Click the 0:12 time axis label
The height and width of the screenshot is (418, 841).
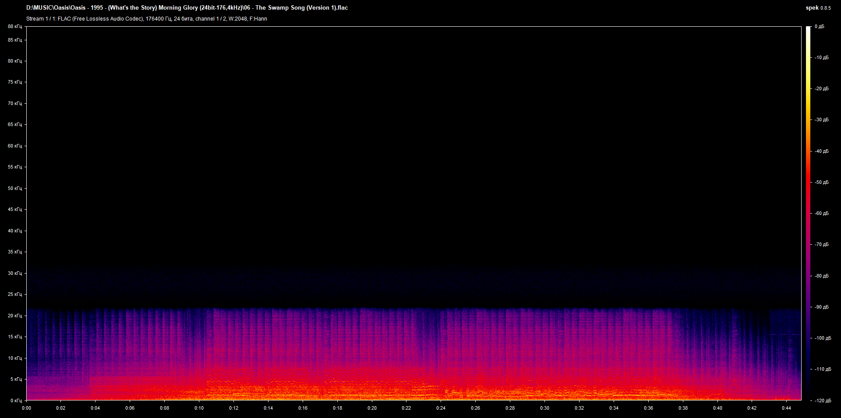point(234,408)
